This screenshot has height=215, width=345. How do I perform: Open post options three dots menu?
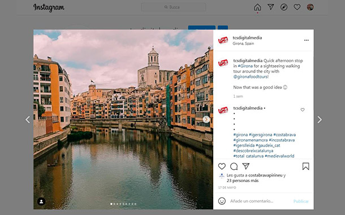(307, 40)
